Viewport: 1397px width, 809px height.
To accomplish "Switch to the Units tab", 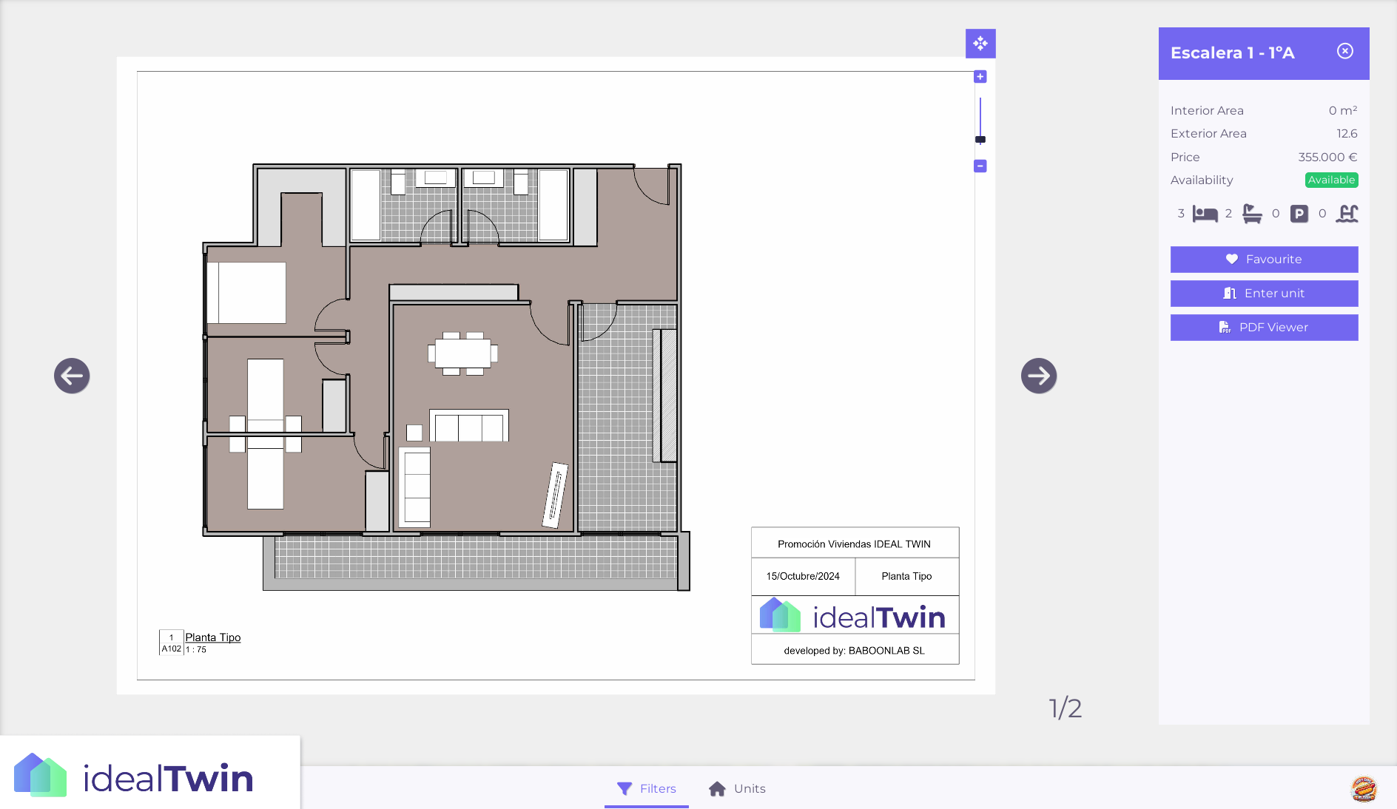I will [737, 788].
